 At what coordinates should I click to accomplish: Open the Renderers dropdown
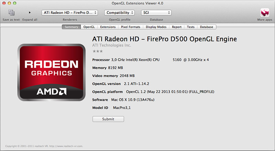tap(70, 13)
